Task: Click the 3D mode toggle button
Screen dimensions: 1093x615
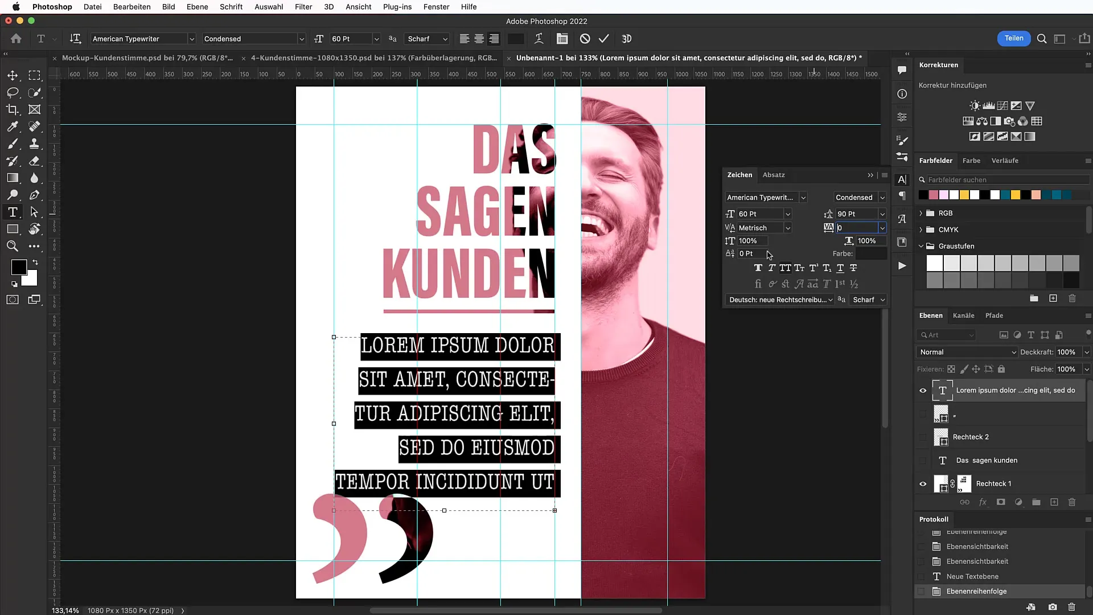Action: point(627,38)
